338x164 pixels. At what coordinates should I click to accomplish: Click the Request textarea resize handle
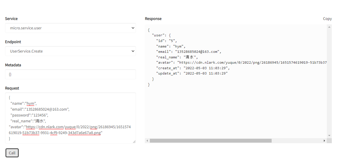pos(134,142)
